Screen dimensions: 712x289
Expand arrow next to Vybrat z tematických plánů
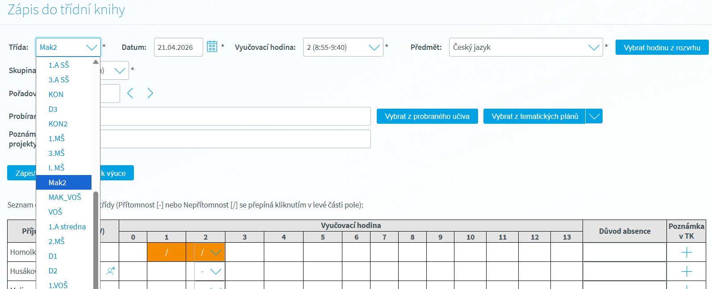pyautogui.click(x=594, y=116)
